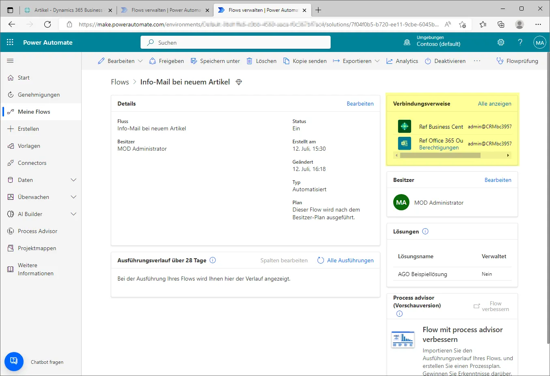Open browser Favorites list icon
Image resolution: width=550 pixels, height=376 pixels.
tap(483, 24)
